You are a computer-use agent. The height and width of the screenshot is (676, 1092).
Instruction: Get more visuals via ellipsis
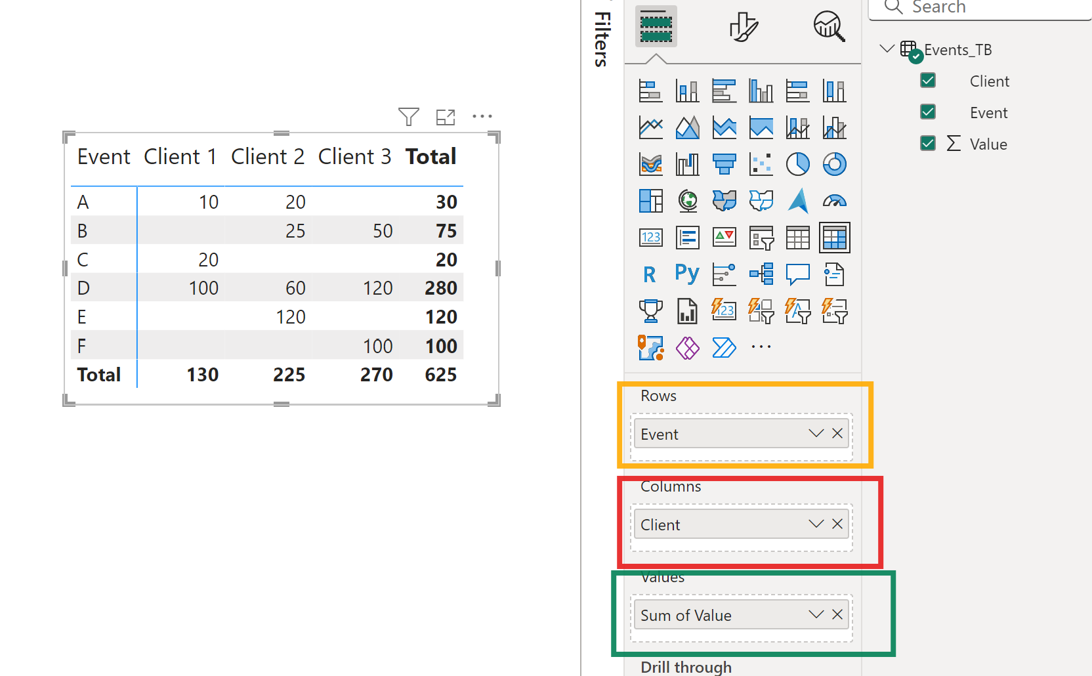pos(761,347)
